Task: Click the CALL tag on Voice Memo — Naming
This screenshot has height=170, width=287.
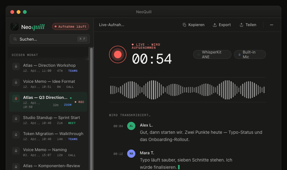Action: pos(72,155)
